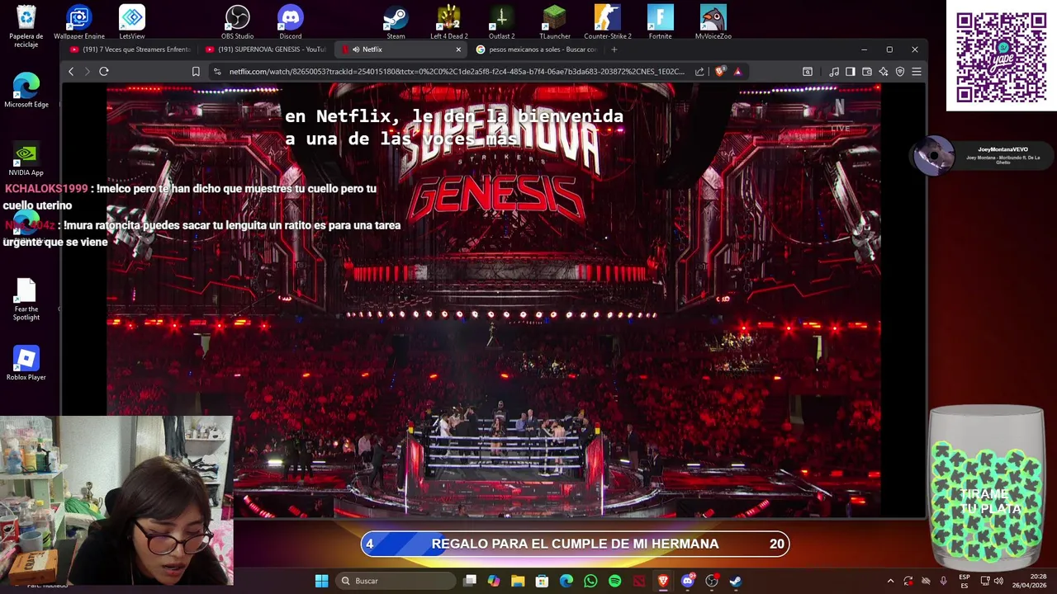Switch the ESP ES keyboard language indicator

pos(965,581)
